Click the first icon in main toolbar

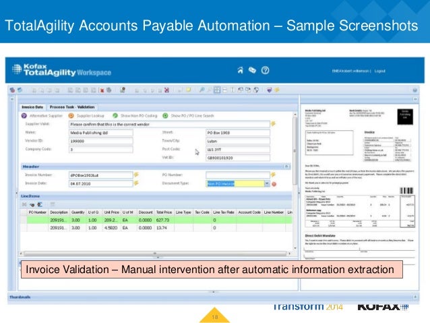point(12,90)
